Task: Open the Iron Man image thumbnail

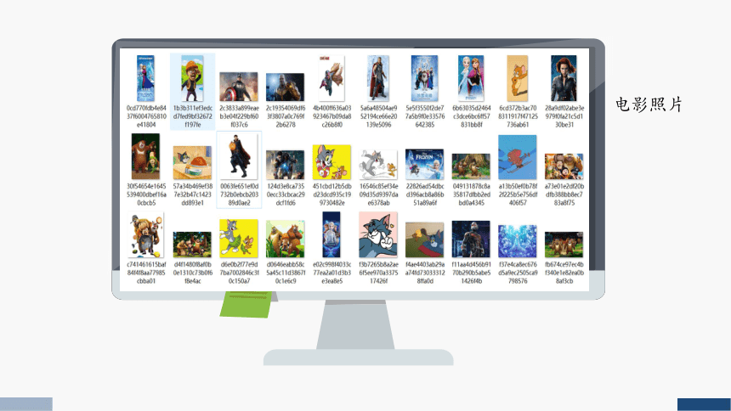Action: click(x=285, y=165)
